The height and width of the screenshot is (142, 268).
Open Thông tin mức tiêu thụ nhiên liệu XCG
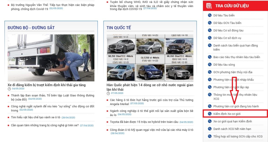[235, 97]
